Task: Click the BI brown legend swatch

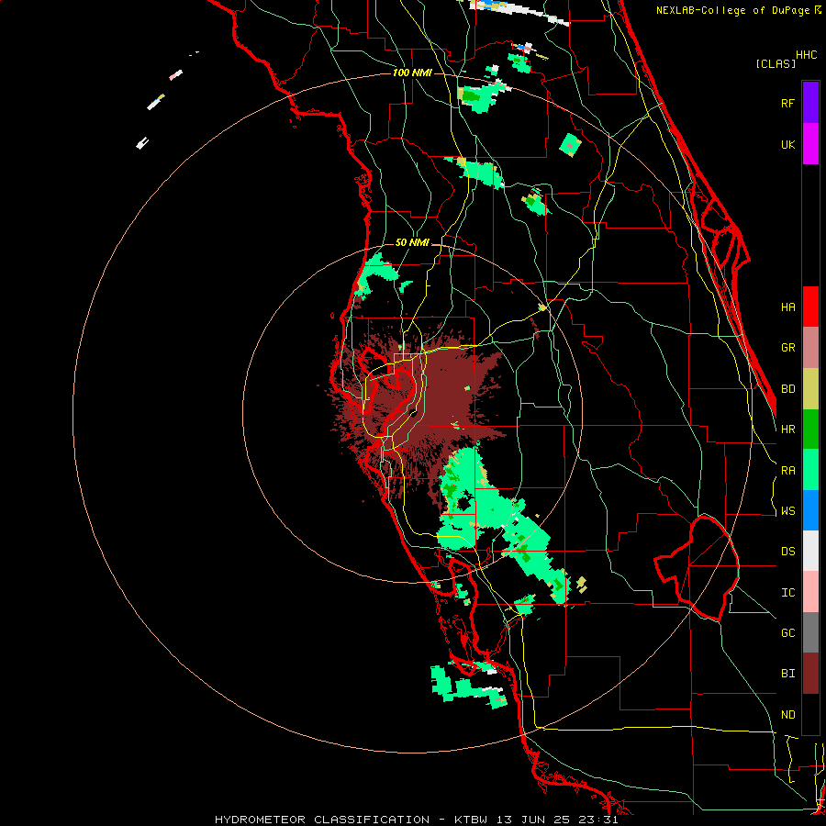Action: tap(810, 674)
